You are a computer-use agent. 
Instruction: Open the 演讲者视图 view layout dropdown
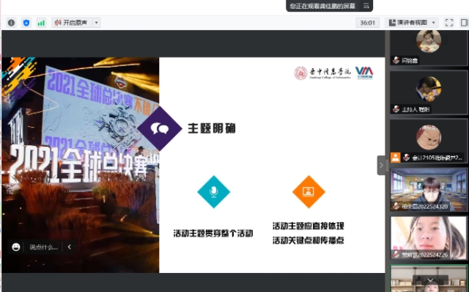(x=412, y=23)
